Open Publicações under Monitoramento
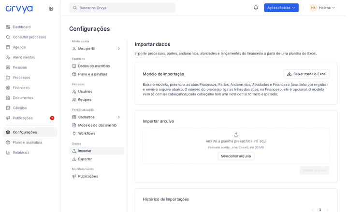Viewport: 348px width, 212px height. pos(96,176)
